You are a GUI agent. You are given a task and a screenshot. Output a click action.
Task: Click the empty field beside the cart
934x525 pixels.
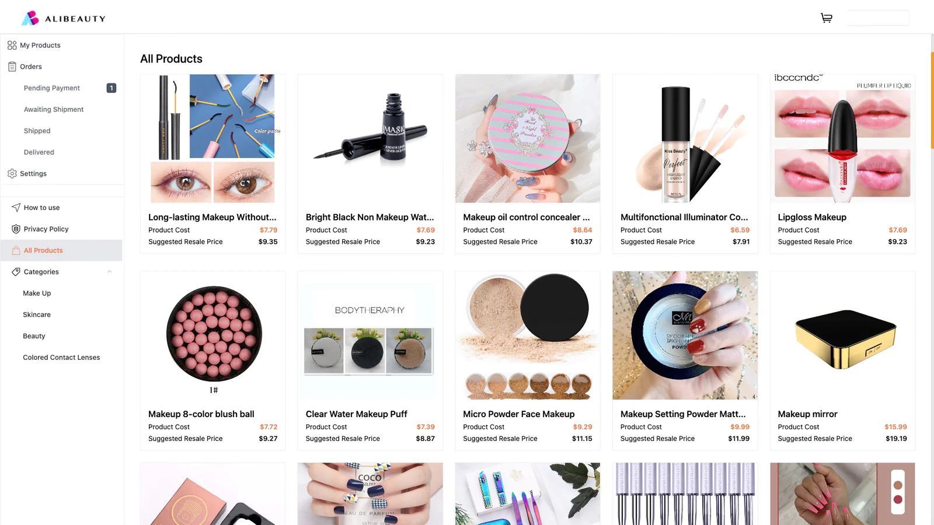[x=878, y=18]
